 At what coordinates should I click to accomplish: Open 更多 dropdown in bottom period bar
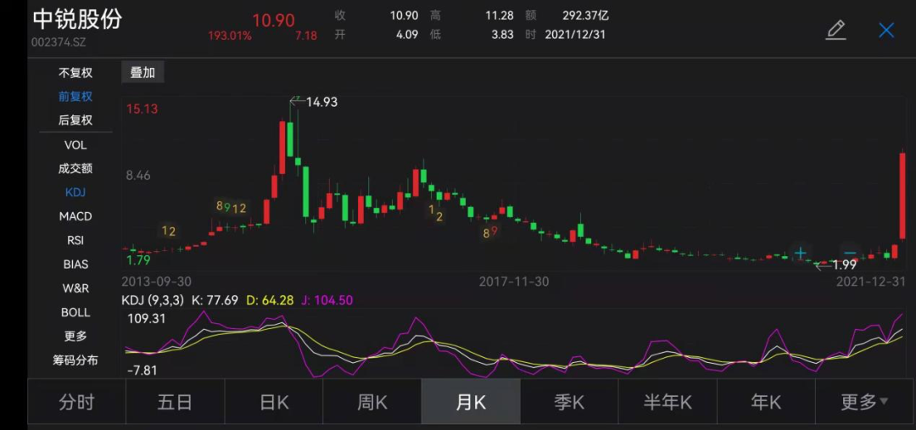click(x=864, y=402)
